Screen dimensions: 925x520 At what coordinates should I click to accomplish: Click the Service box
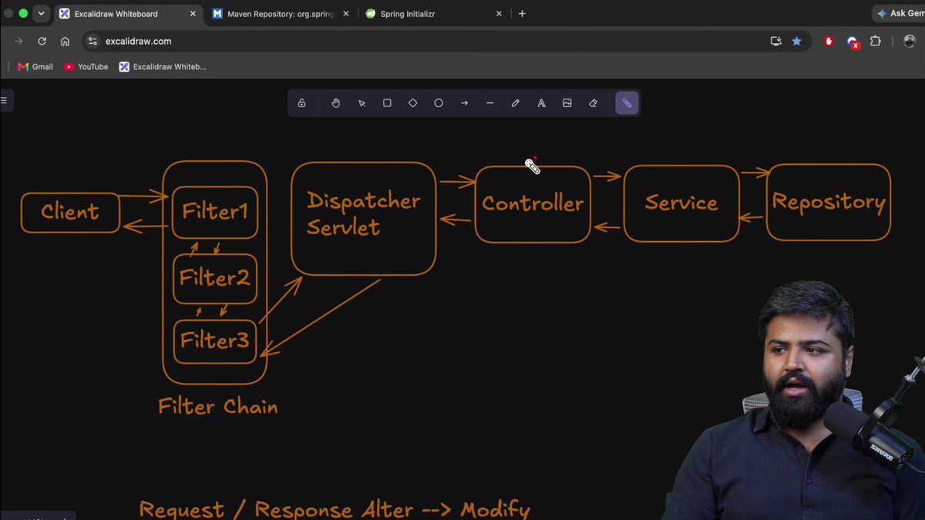pyautogui.click(x=681, y=203)
